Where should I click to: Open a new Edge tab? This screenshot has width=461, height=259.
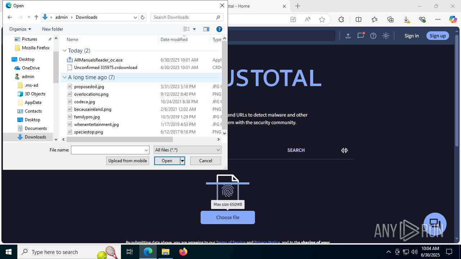(x=297, y=6)
